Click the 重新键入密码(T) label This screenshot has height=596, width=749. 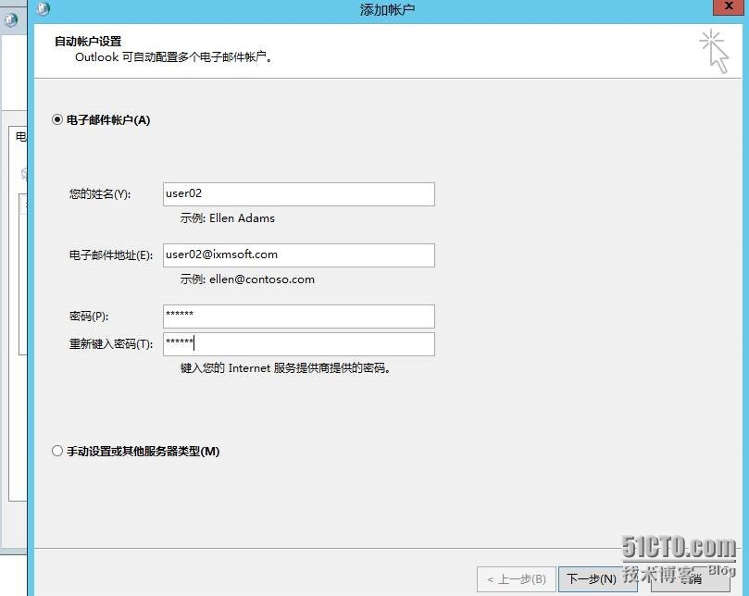111,344
